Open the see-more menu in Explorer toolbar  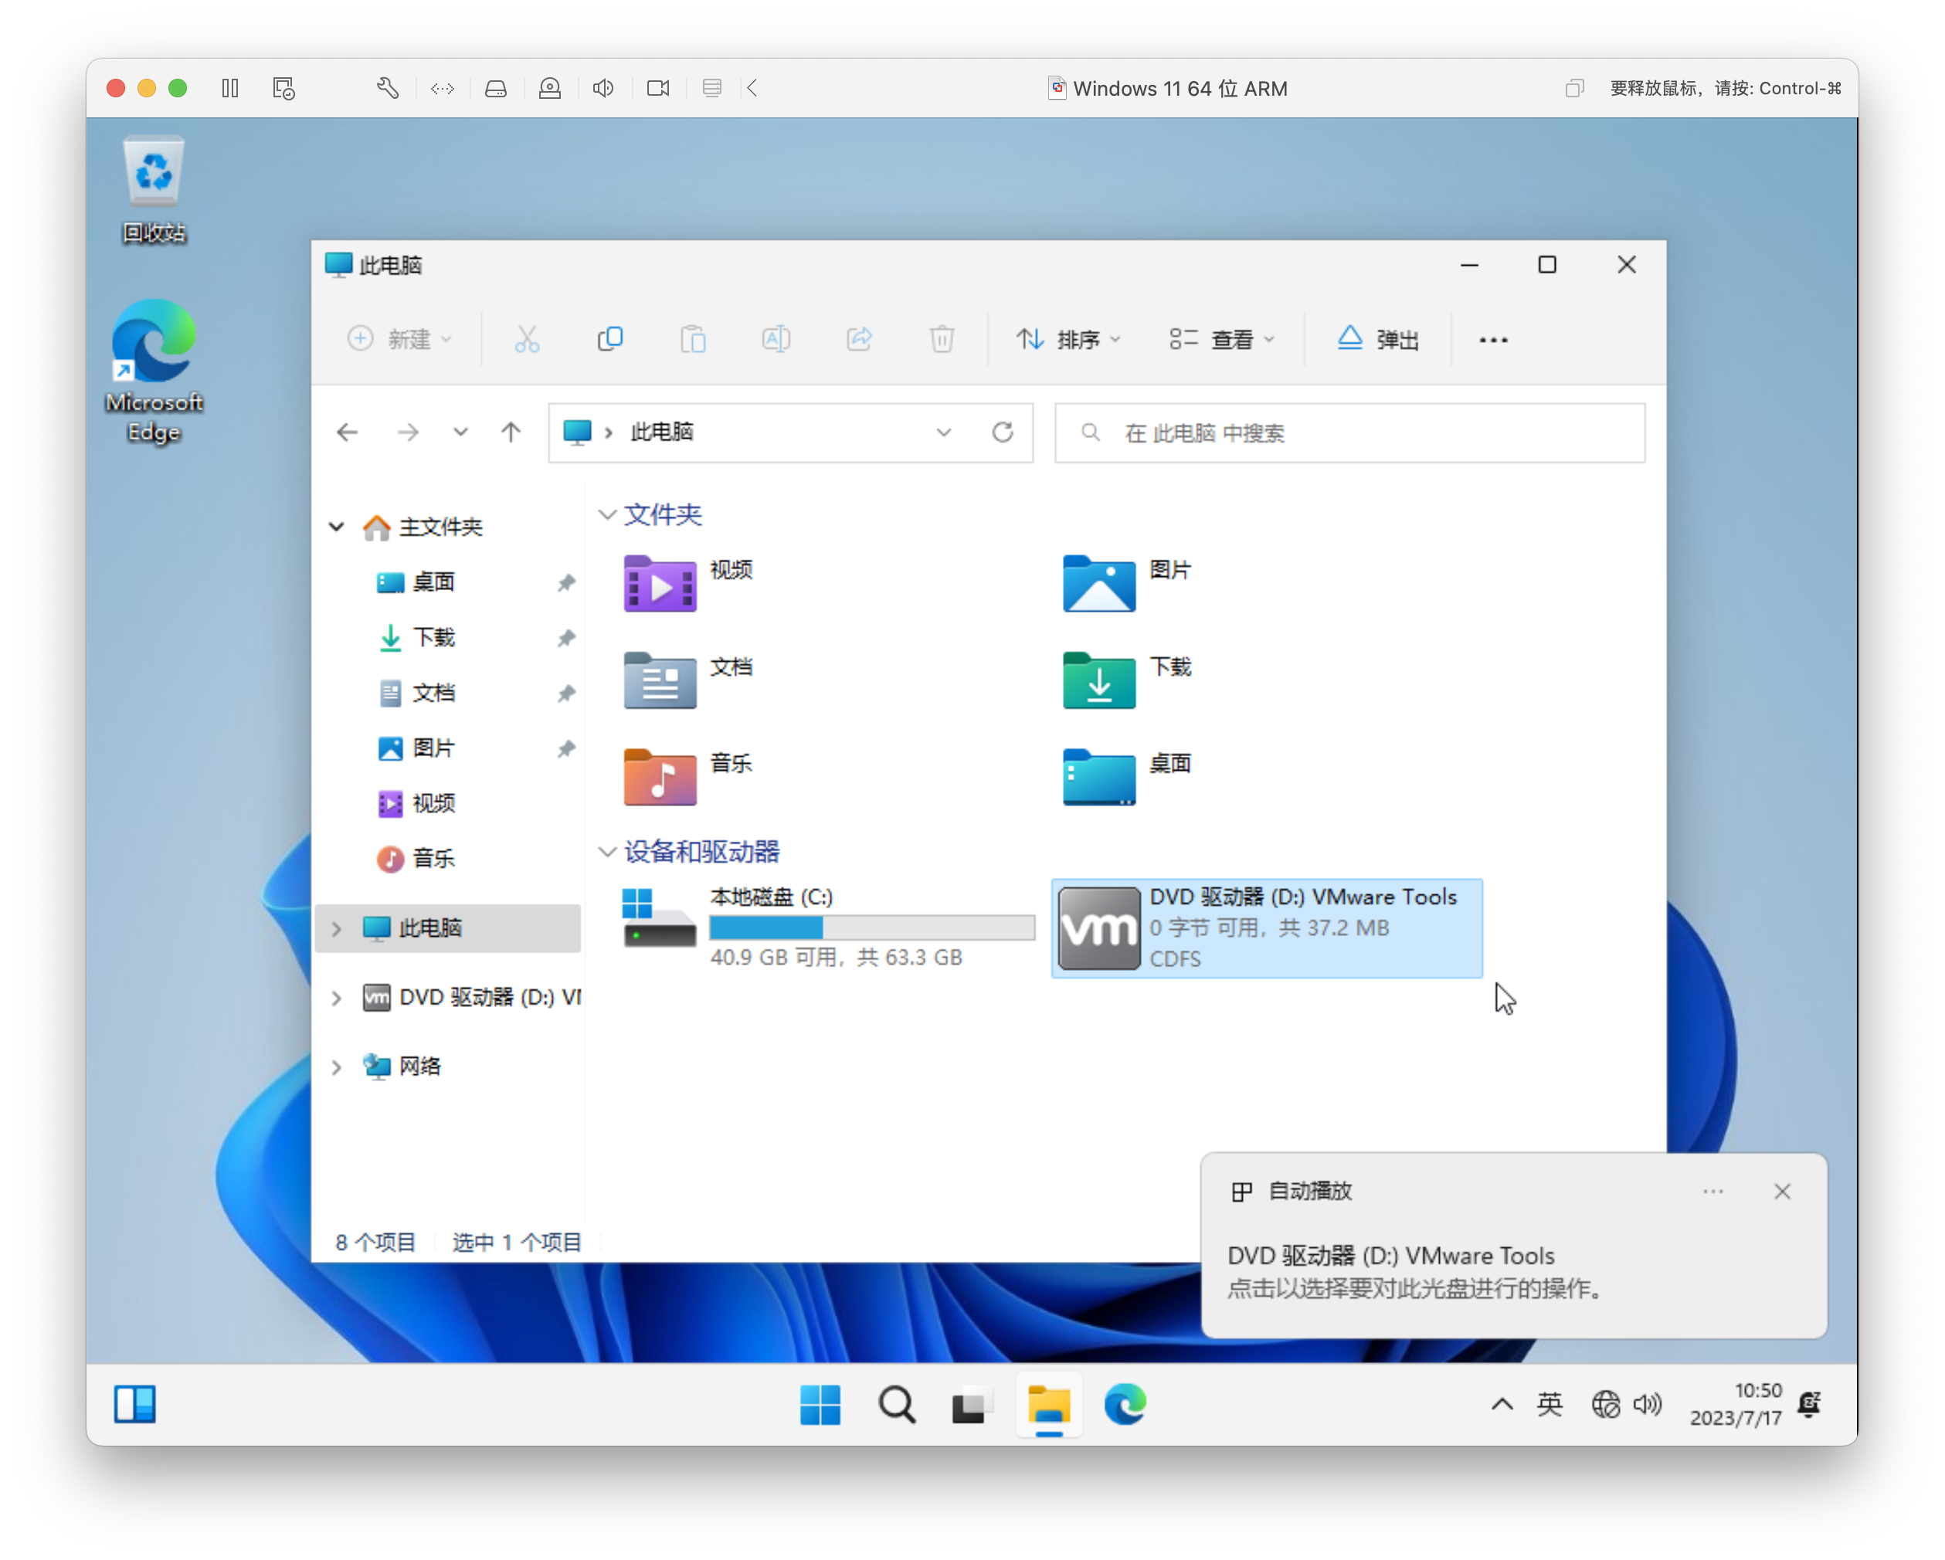tap(1493, 340)
